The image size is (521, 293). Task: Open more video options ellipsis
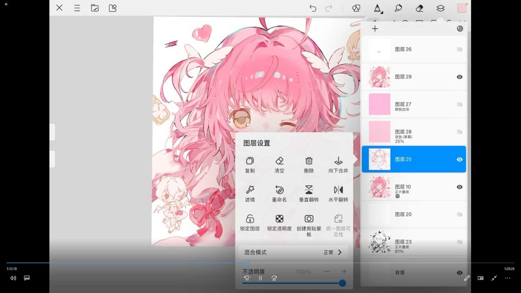coord(508,278)
